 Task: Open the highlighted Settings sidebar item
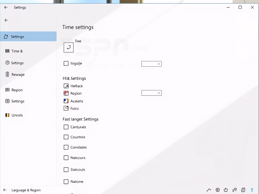[28, 36]
